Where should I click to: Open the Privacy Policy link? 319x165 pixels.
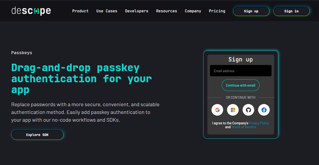tap(259, 123)
